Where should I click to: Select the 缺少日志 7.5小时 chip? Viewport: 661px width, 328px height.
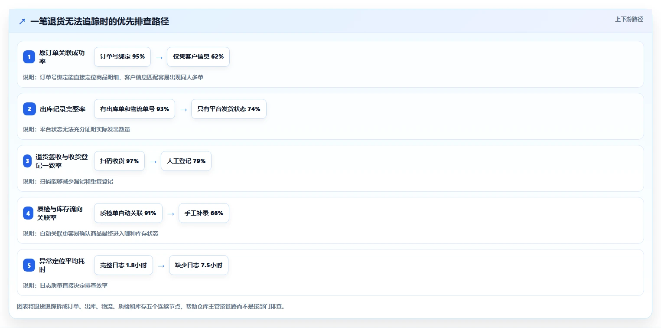(199, 265)
